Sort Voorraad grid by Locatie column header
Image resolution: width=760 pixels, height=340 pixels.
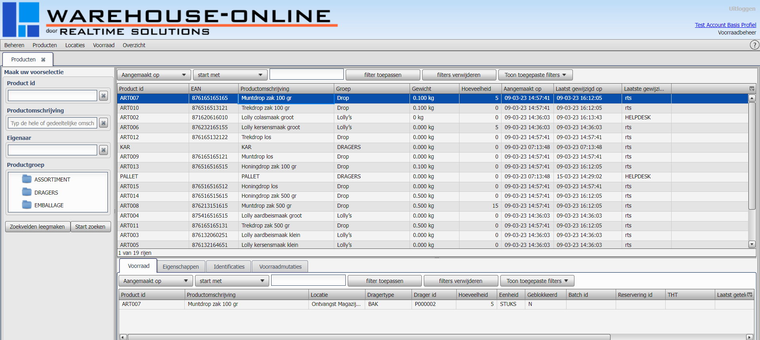pyautogui.click(x=337, y=295)
